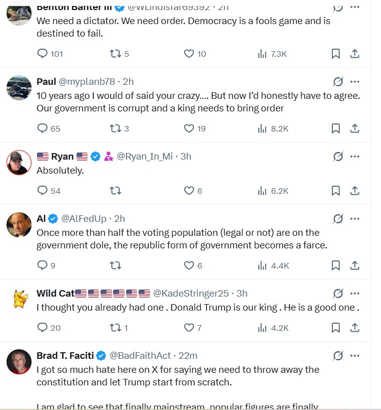Open the @BadFaithAct profile link
Screen dimensions: 381x410
click(141, 355)
